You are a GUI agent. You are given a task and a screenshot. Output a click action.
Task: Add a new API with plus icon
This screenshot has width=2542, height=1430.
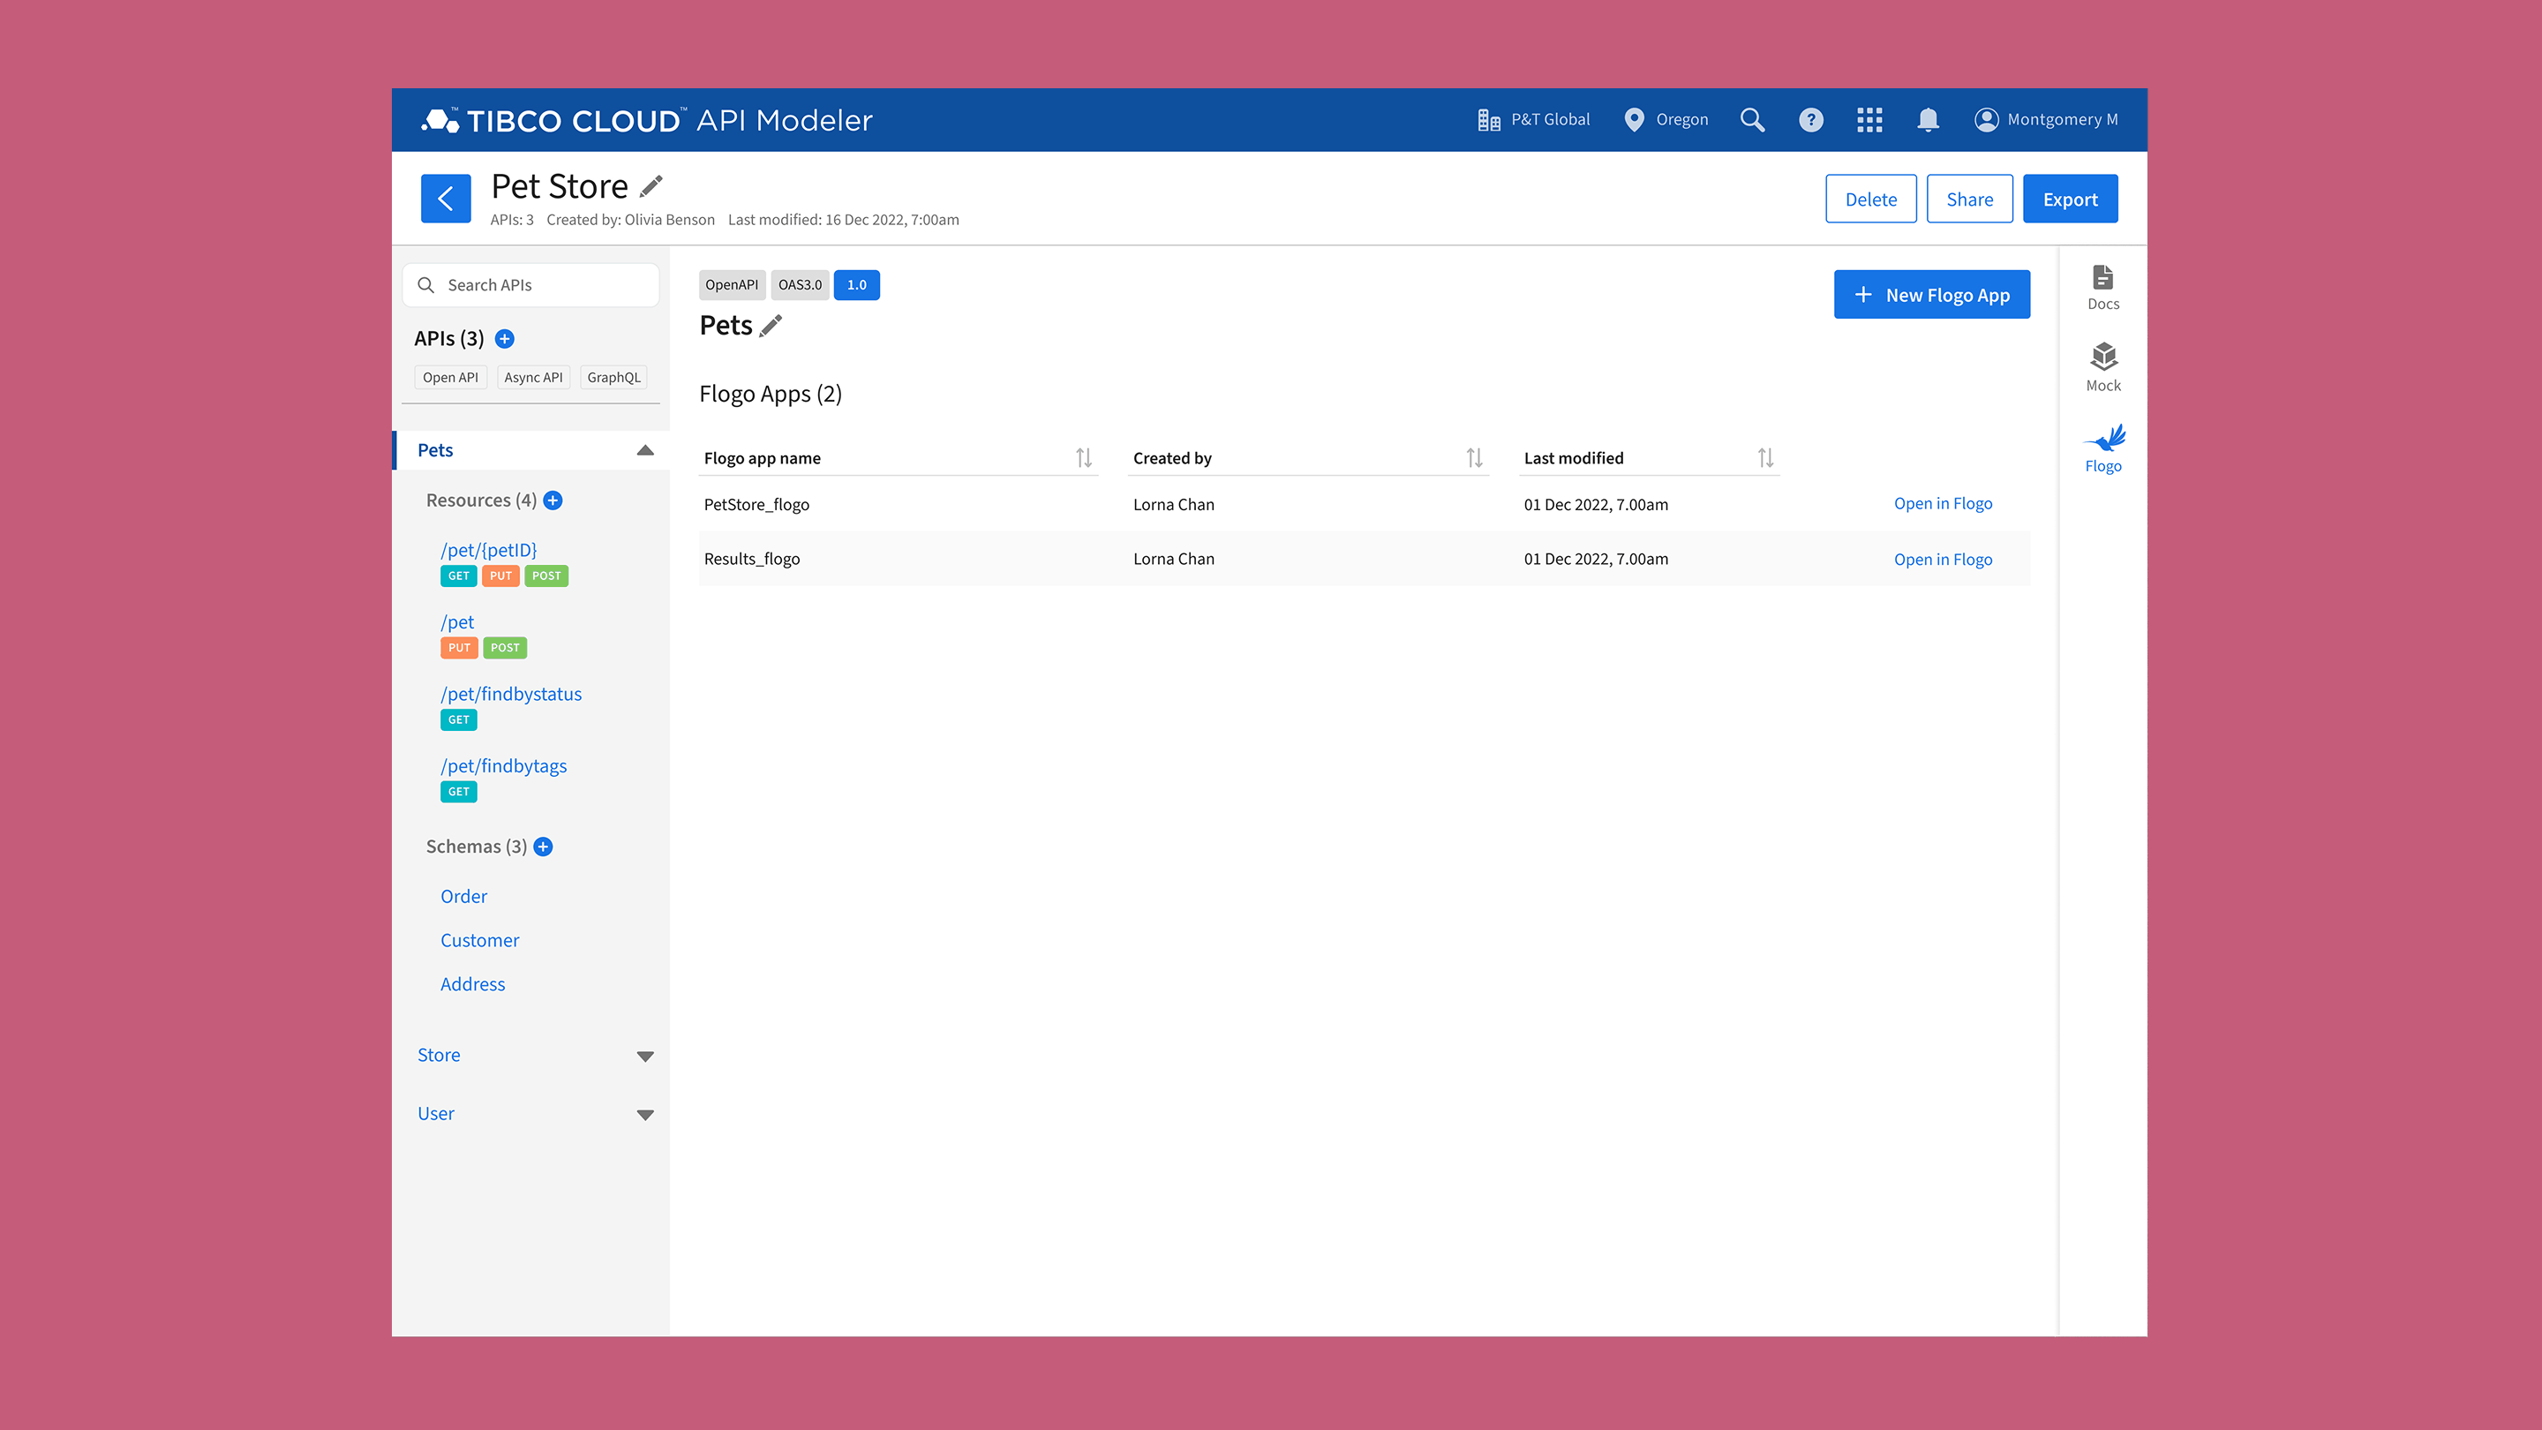click(x=504, y=338)
